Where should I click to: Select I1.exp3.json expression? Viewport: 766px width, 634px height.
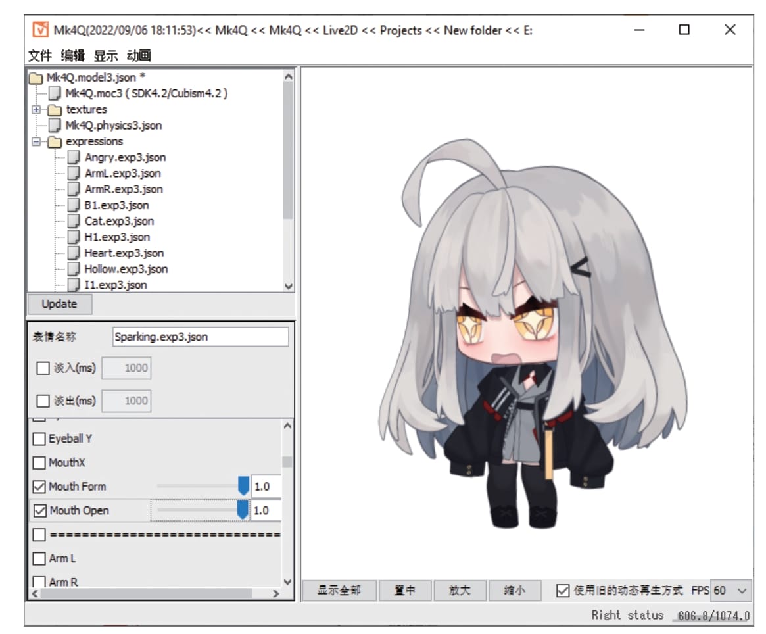click(x=116, y=285)
